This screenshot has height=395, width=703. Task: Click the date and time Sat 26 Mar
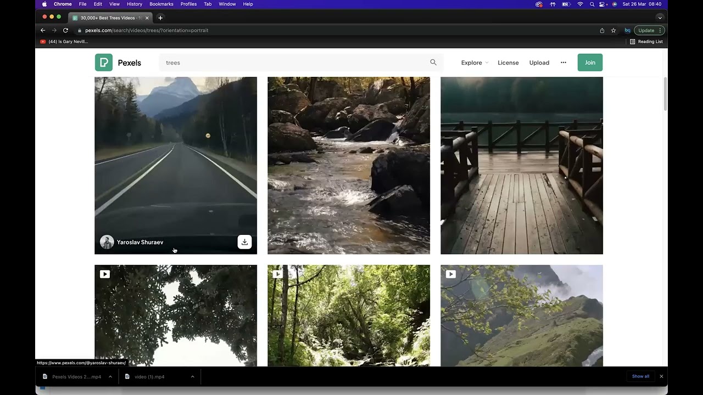(641, 4)
